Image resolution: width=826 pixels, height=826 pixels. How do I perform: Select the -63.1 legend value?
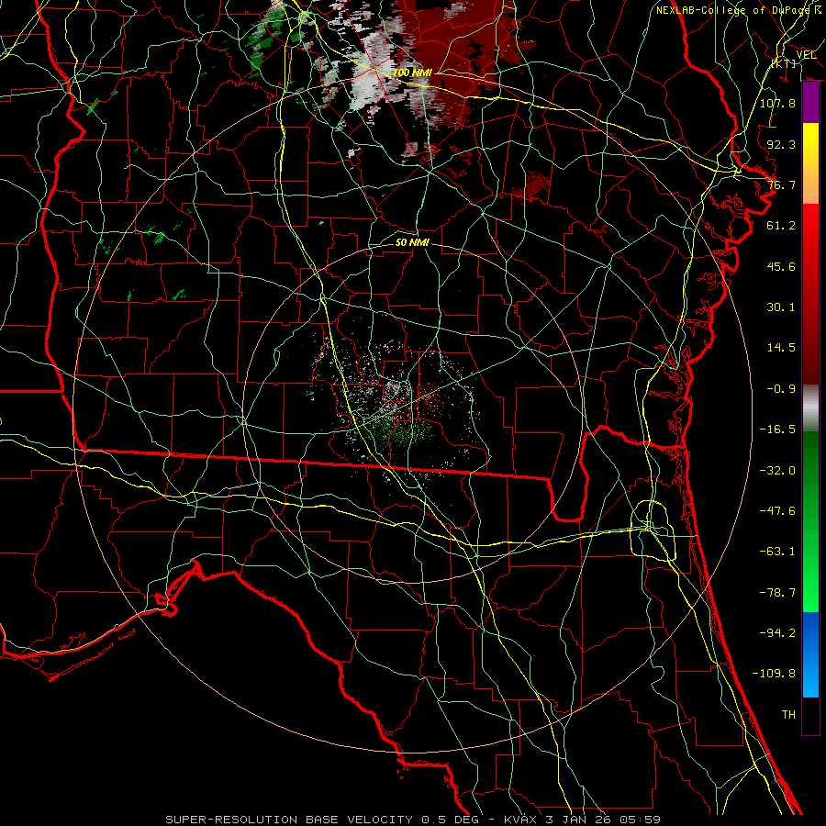click(x=777, y=552)
